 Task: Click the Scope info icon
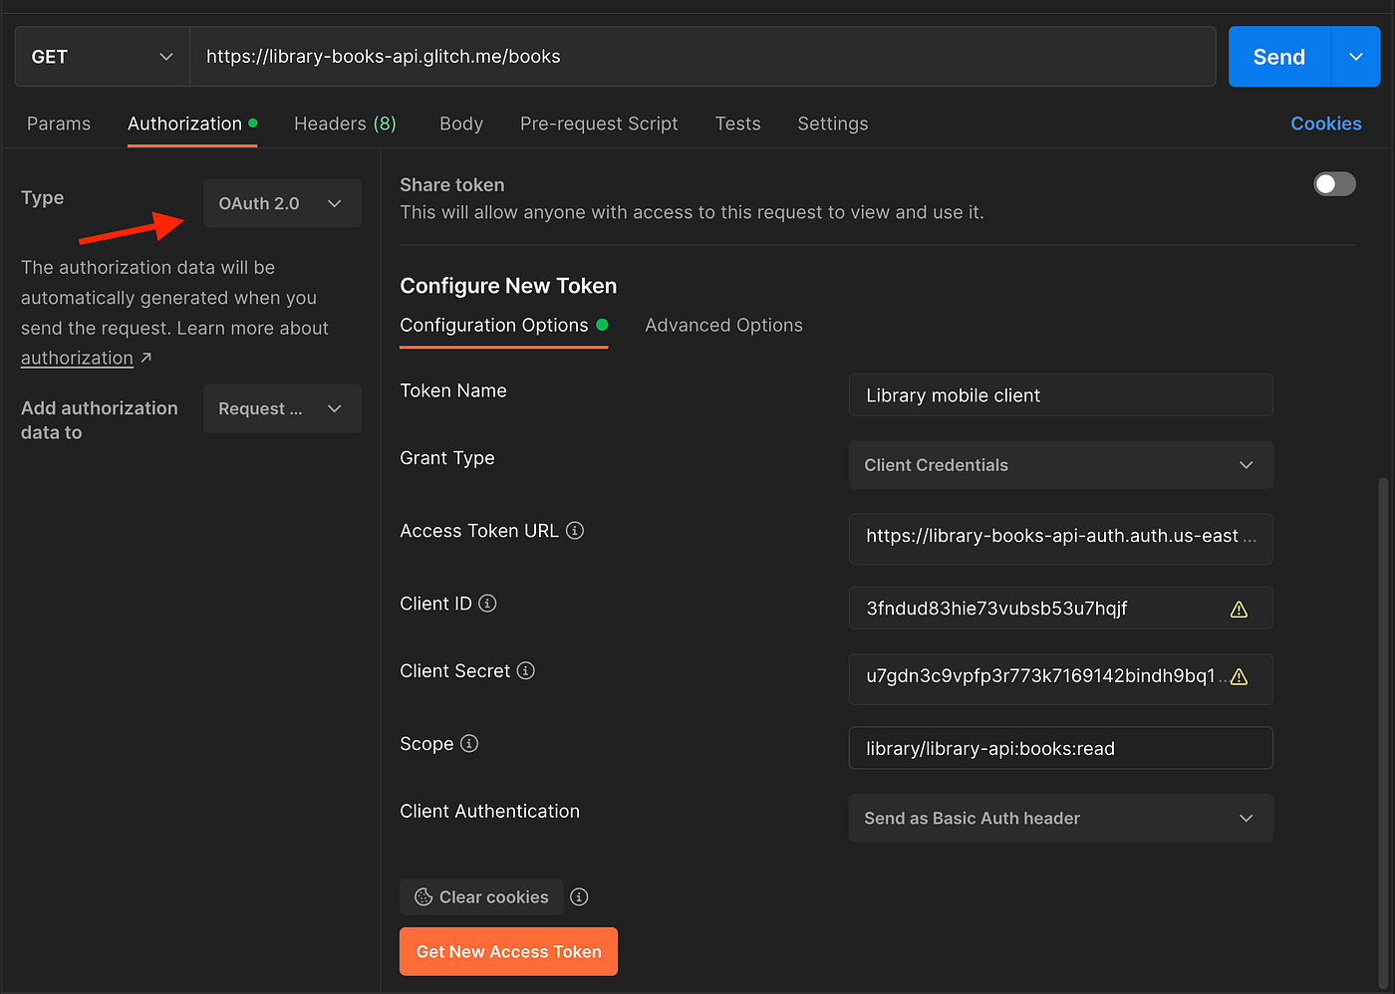click(x=469, y=744)
